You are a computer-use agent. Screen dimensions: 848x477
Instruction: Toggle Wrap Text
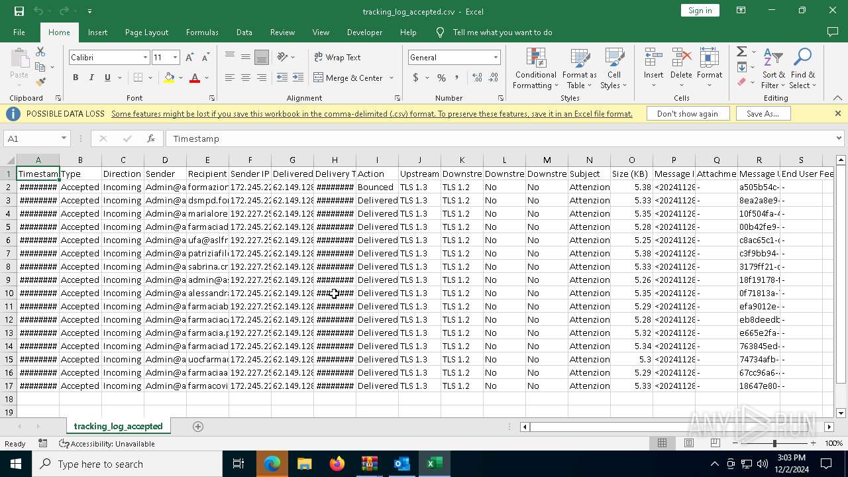pyautogui.click(x=337, y=58)
